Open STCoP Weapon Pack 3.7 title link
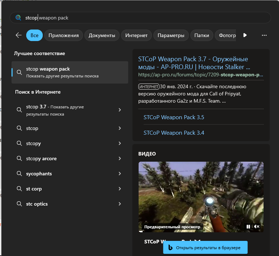Image resolution: width=279 pixels, height=256 pixels. coord(194,63)
